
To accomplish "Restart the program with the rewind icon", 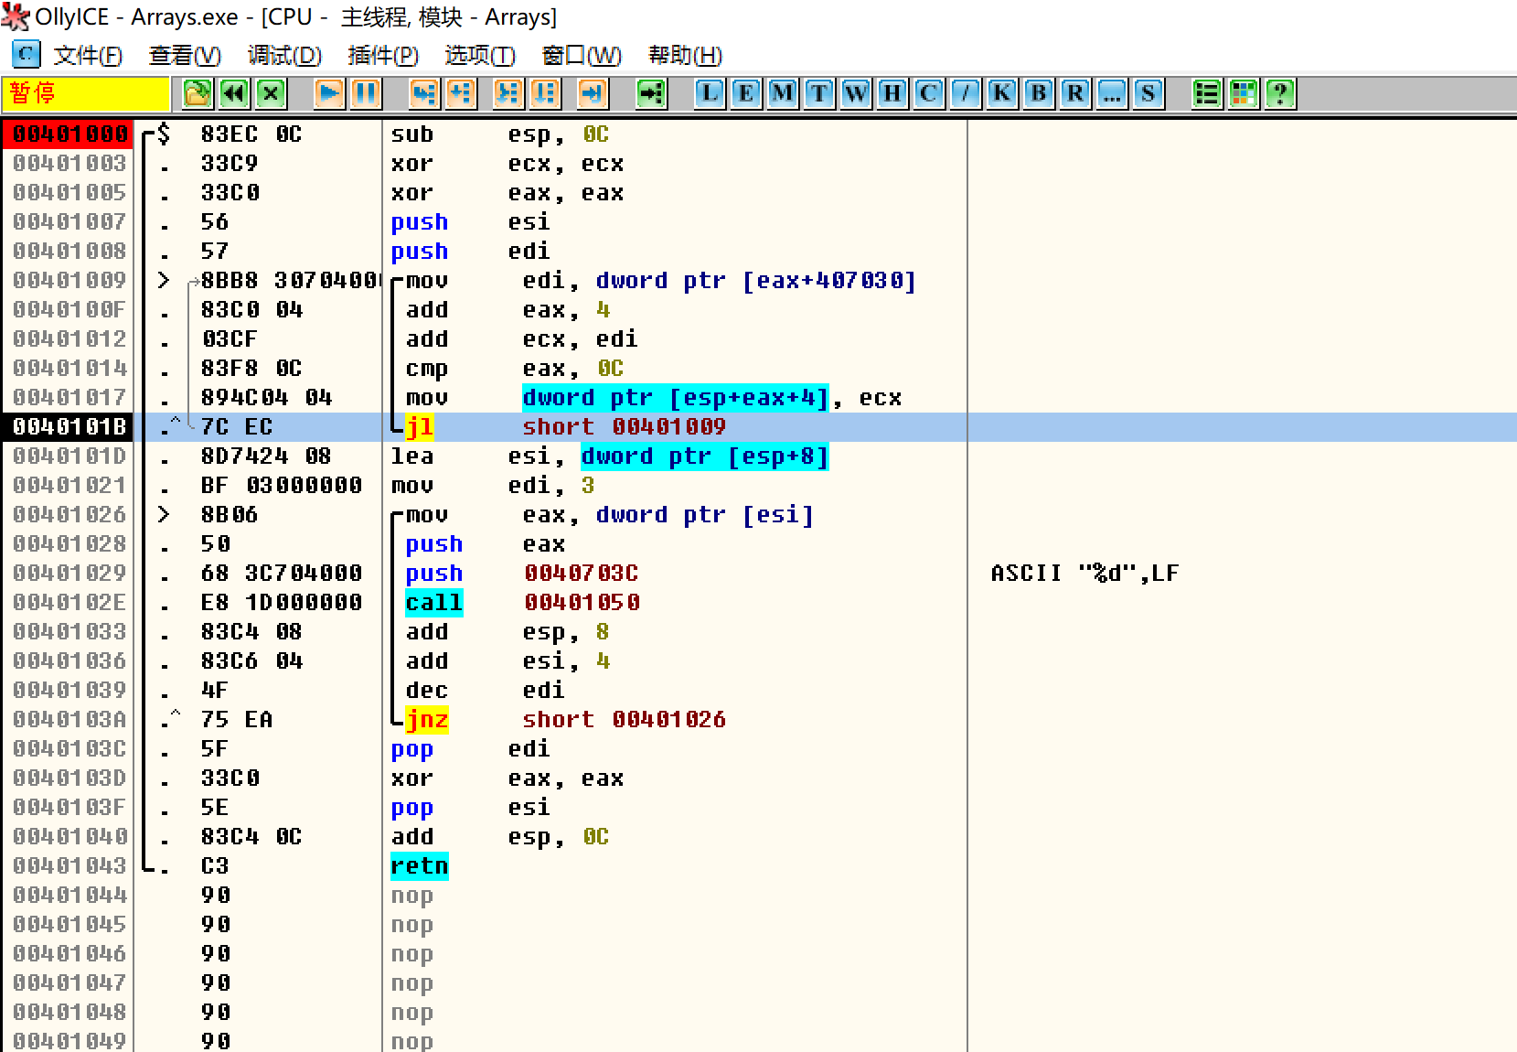I will pos(235,93).
